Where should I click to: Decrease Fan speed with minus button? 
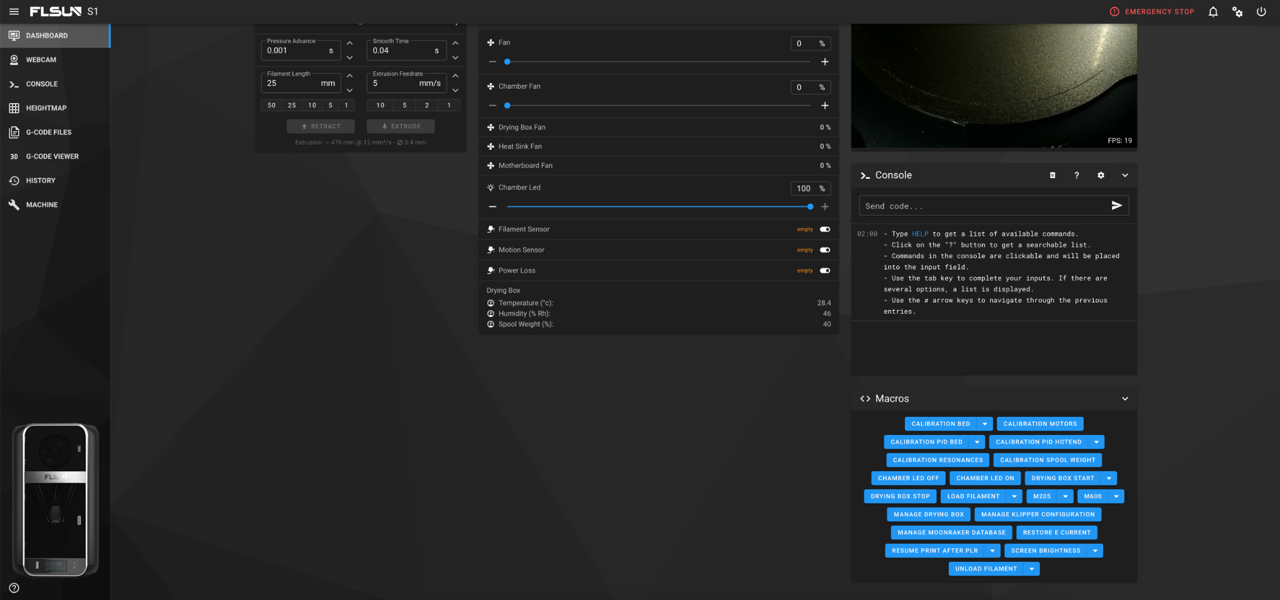pyautogui.click(x=492, y=62)
